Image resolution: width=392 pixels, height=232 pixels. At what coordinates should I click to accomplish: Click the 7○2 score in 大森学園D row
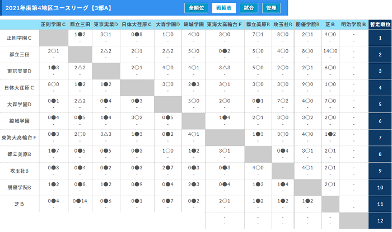click(x=283, y=101)
